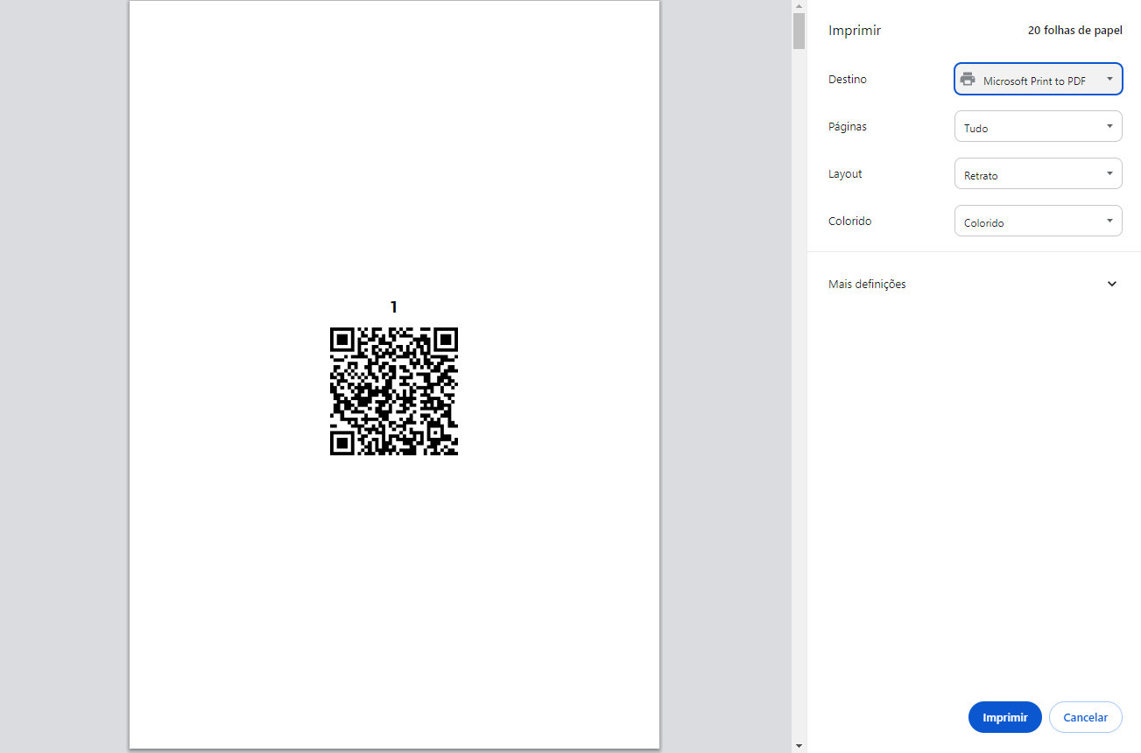The image size is (1141, 753).
Task: Click the QR code in the page preview
Action: click(x=394, y=391)
